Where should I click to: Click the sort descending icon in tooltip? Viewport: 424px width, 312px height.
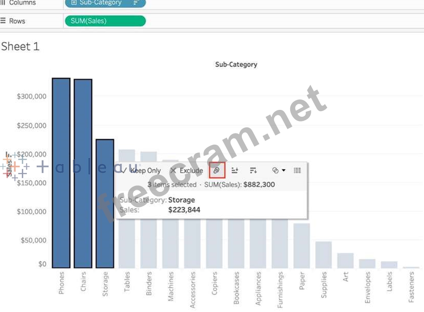coord(253,170)
